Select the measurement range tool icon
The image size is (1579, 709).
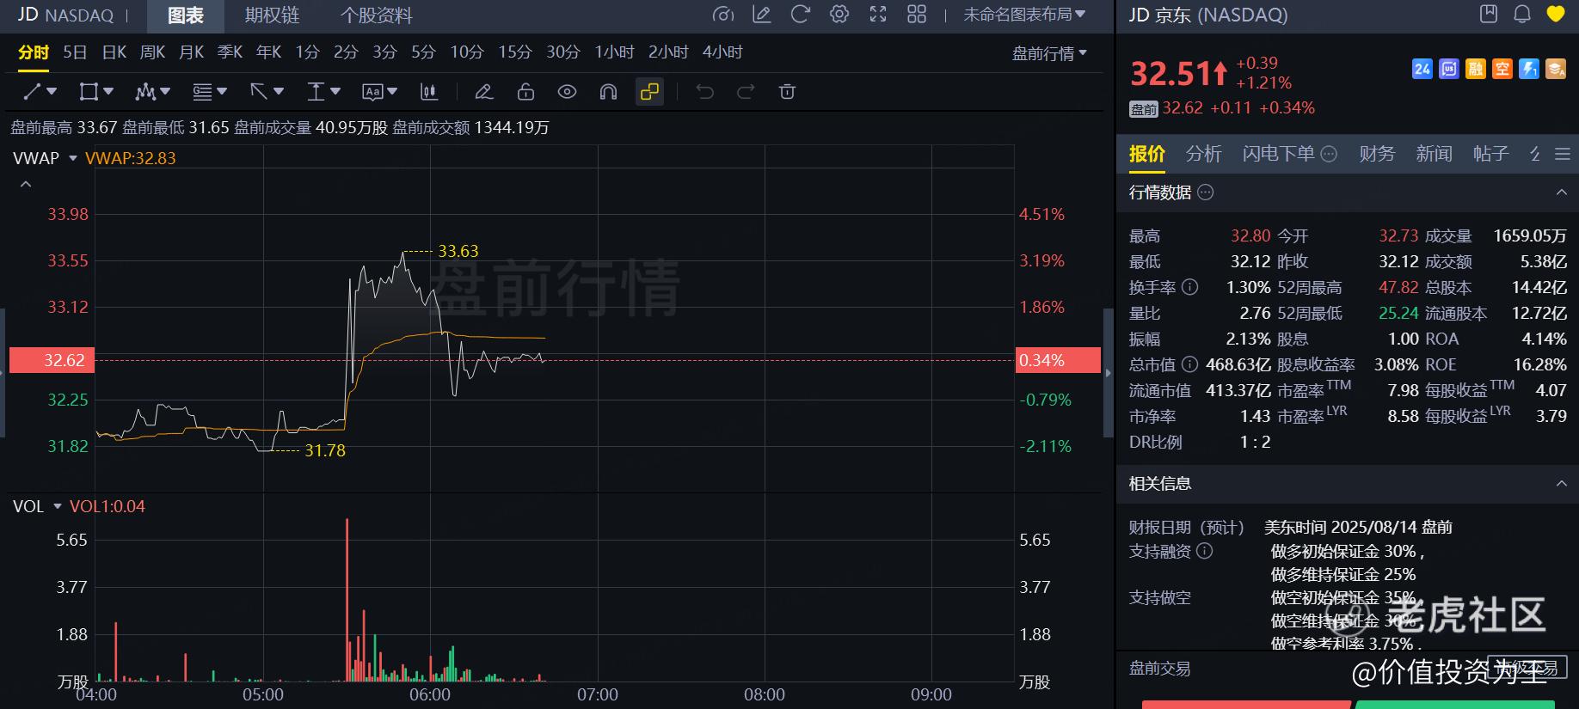316,91
